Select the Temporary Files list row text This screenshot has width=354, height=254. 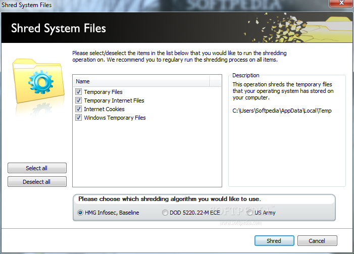point(103,92)
